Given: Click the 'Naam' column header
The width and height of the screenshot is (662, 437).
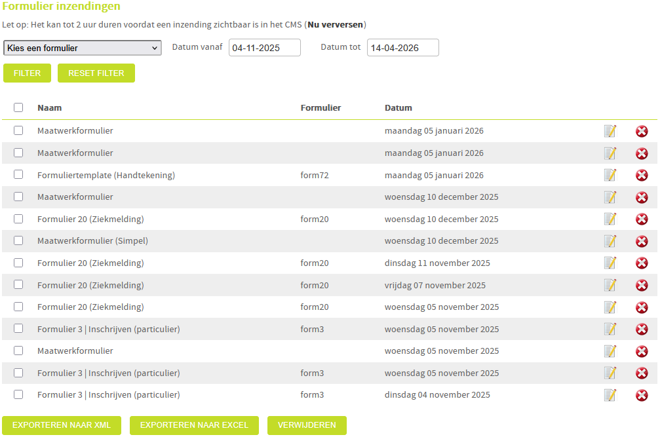Looking at the screenshot, I should (x=49, y=107).
